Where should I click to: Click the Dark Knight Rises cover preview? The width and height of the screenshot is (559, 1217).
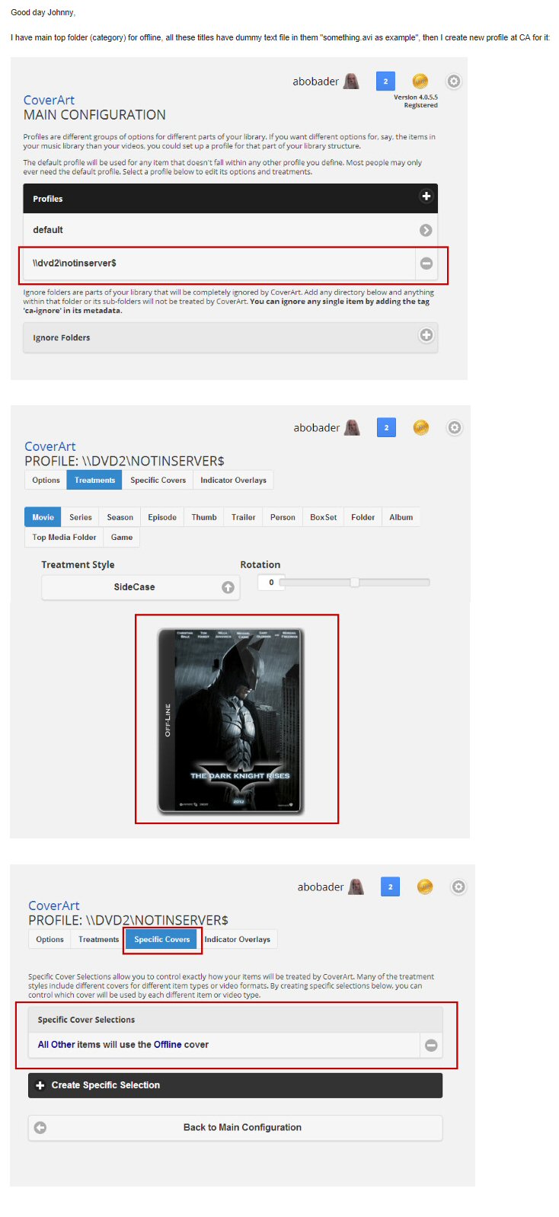pyautogui.click(x=231, y=721)
